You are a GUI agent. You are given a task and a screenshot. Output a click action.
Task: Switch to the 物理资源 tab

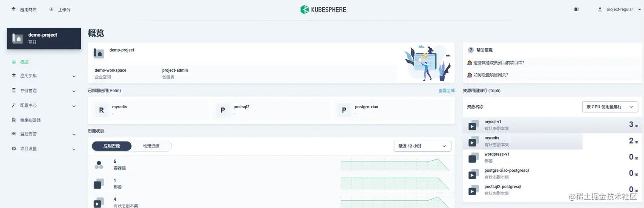[151, 146]
